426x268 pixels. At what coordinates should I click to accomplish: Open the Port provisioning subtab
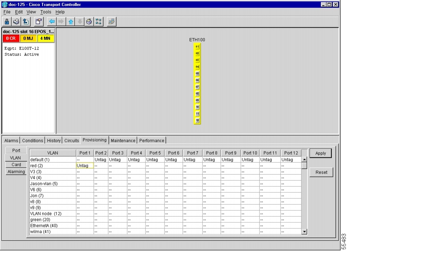[x=16, y=151]
